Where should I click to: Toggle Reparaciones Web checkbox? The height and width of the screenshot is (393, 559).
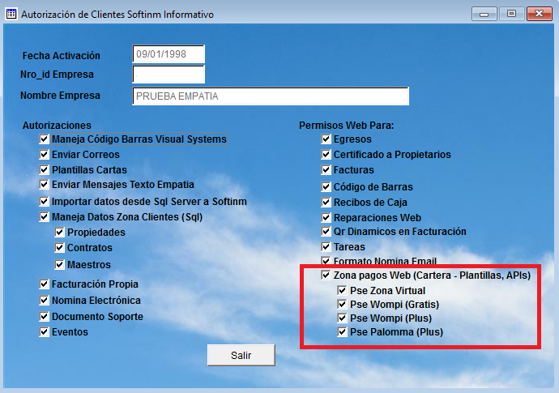coord(326,217)
